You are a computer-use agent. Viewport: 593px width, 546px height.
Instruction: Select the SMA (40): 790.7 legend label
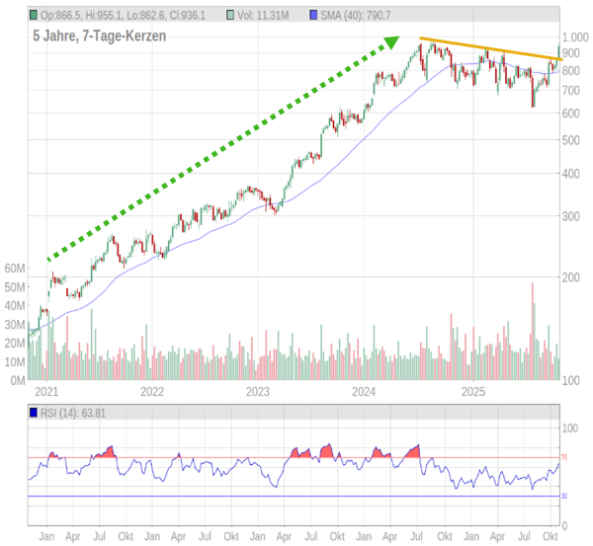point(356,16)
